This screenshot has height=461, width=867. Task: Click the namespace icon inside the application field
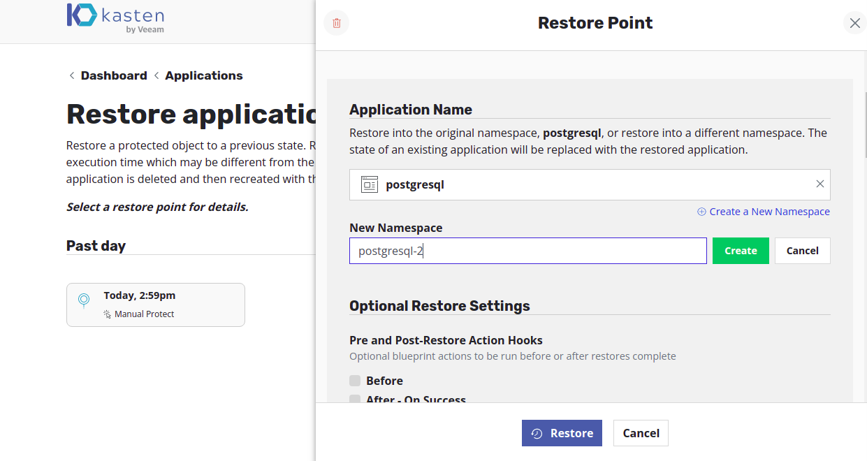click(x=368, y=184)
